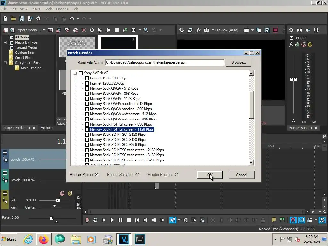Pause playback in transport bar
The image size is (328, 246).
coord(120,220)
